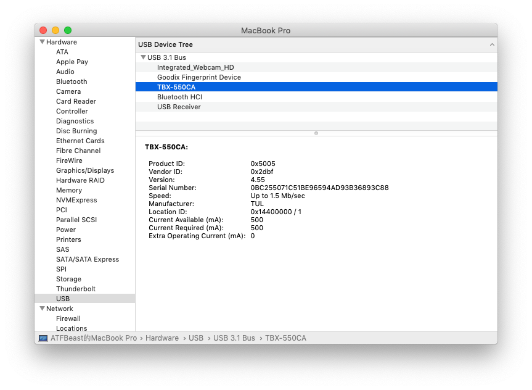The width and height of the screenshot is (532, 390).
Task: Show Power information
Action: (66, 230)
